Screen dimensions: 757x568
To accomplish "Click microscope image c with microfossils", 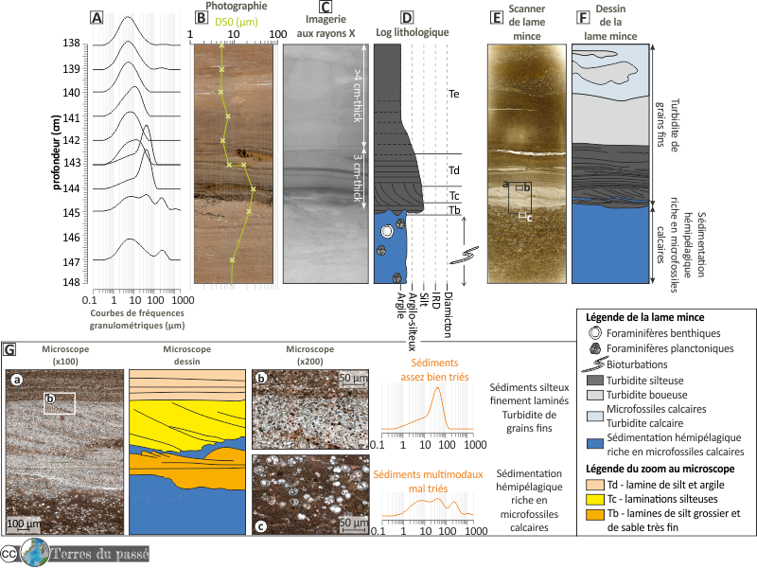I will 310,494.
